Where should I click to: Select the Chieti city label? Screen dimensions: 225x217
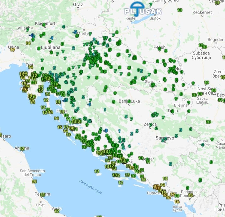[x=41, y=205]
